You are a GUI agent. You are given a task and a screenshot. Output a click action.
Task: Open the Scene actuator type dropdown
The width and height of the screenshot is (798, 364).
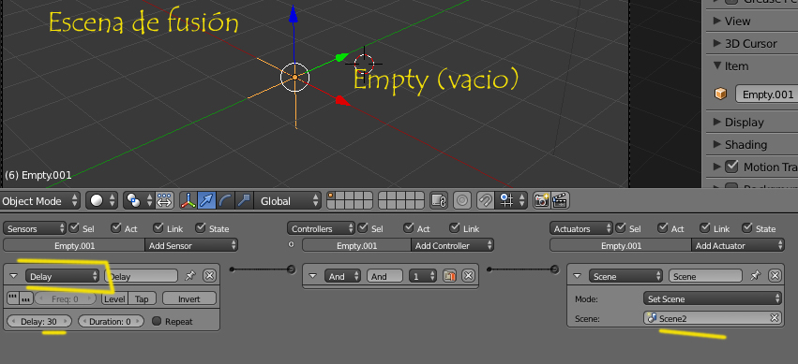[625, 276]
